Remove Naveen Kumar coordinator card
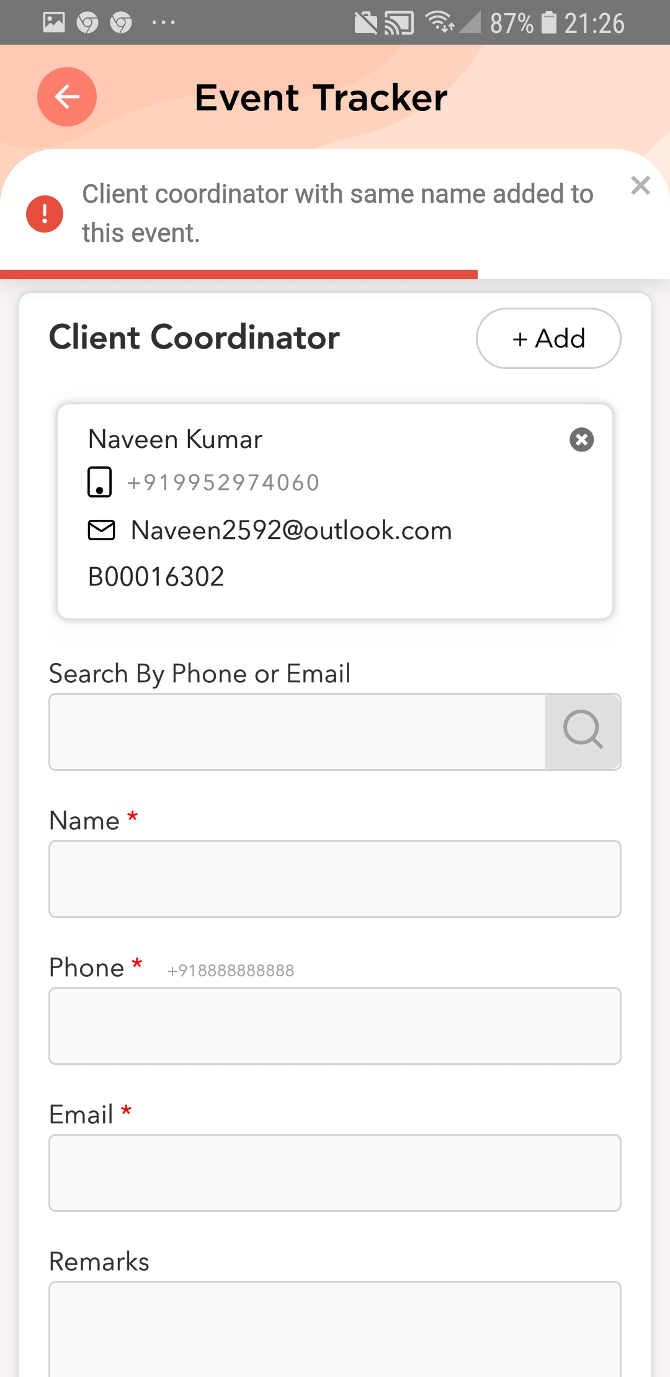The width and height of the screenshot is (670, 1377). click(581, 440)
